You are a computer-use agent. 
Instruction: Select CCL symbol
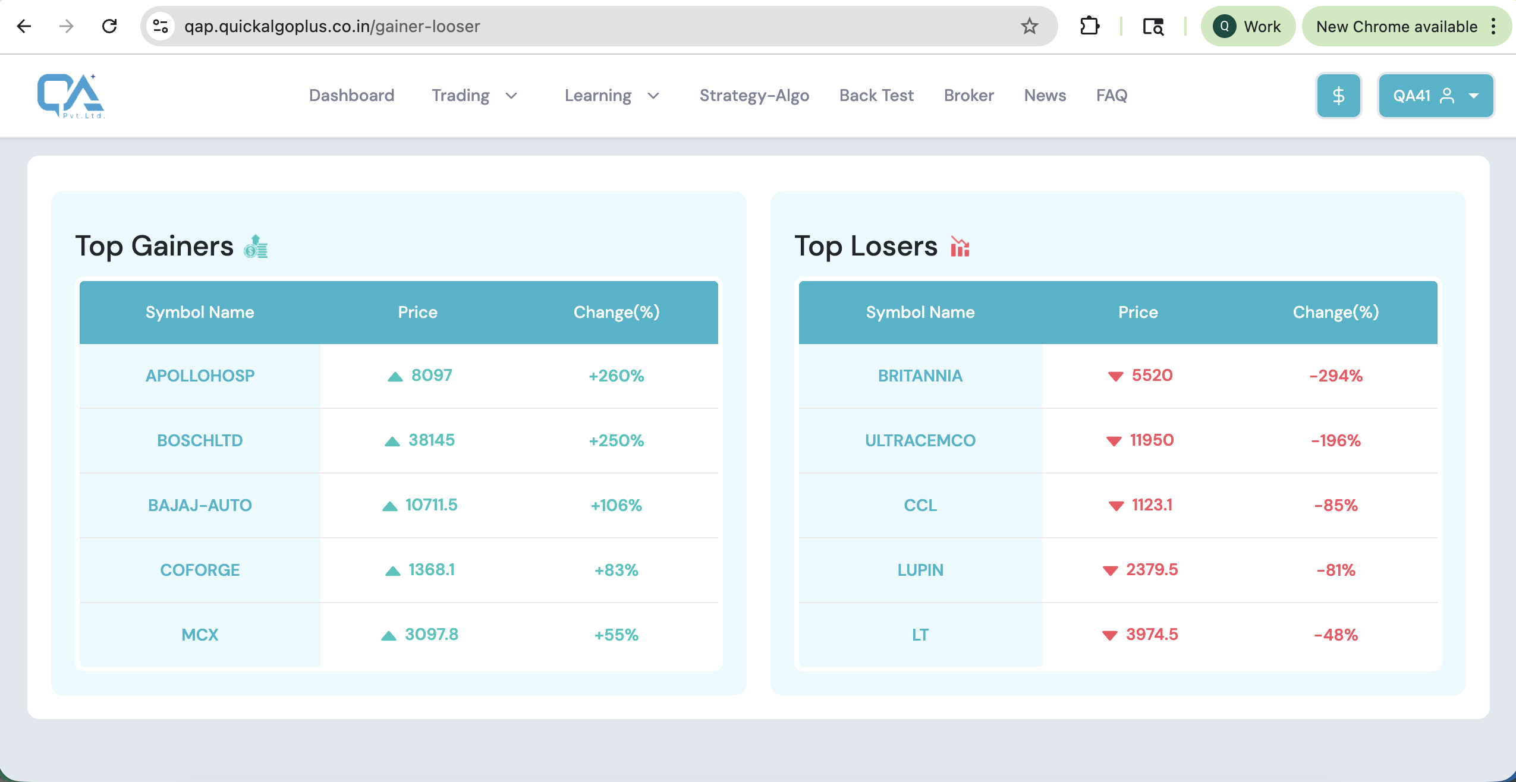(920, 505)
